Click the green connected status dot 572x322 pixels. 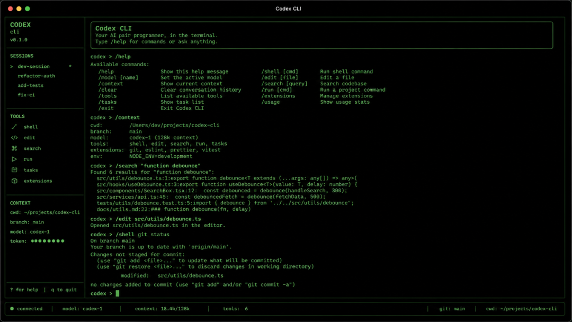(x=12, y=309)
